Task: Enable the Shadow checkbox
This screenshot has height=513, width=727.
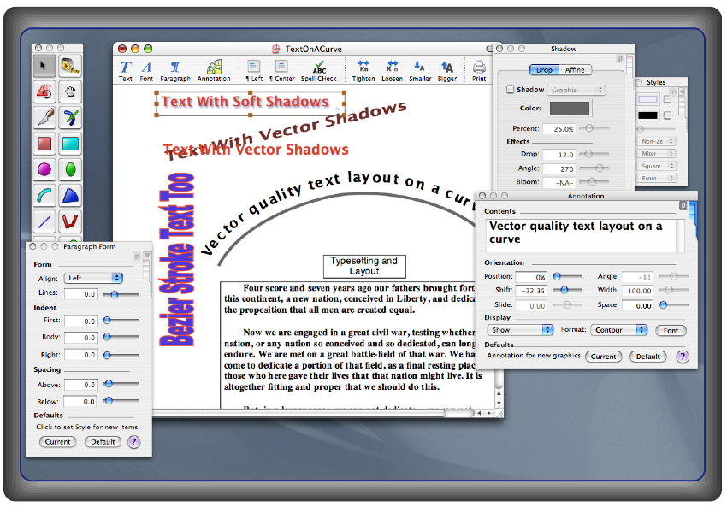Action: pos(510,90)
